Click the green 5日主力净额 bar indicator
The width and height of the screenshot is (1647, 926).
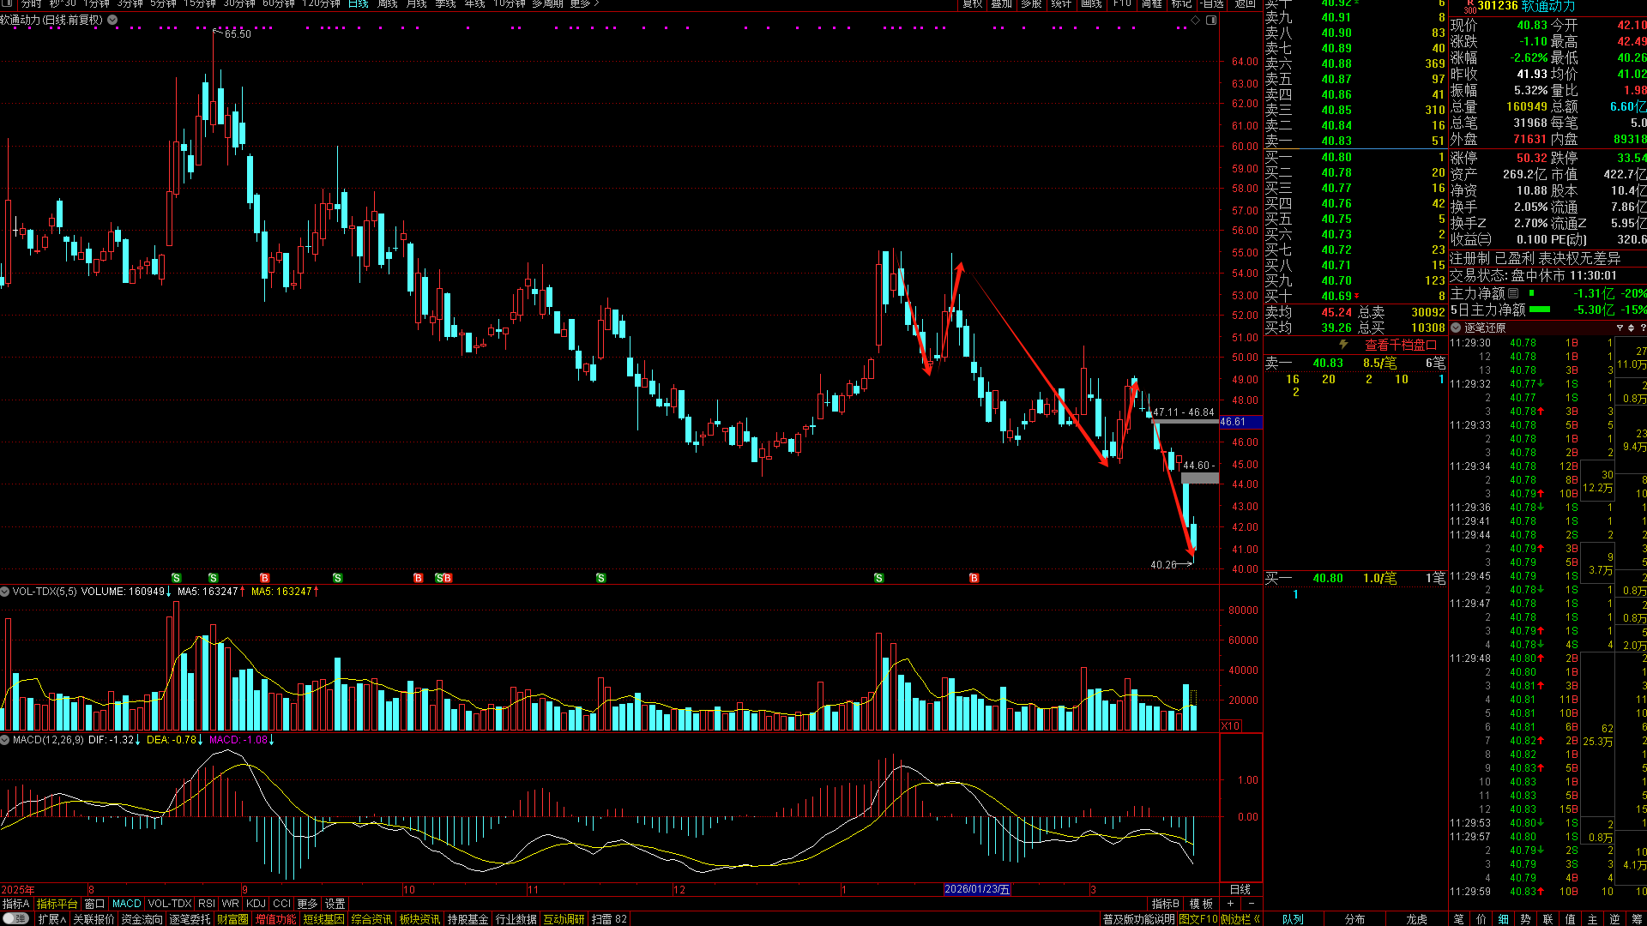tap(1540, 310)
